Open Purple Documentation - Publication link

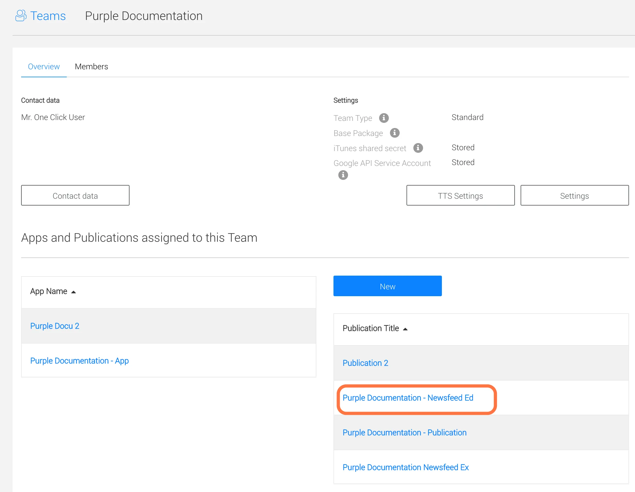tap(405, 433)
